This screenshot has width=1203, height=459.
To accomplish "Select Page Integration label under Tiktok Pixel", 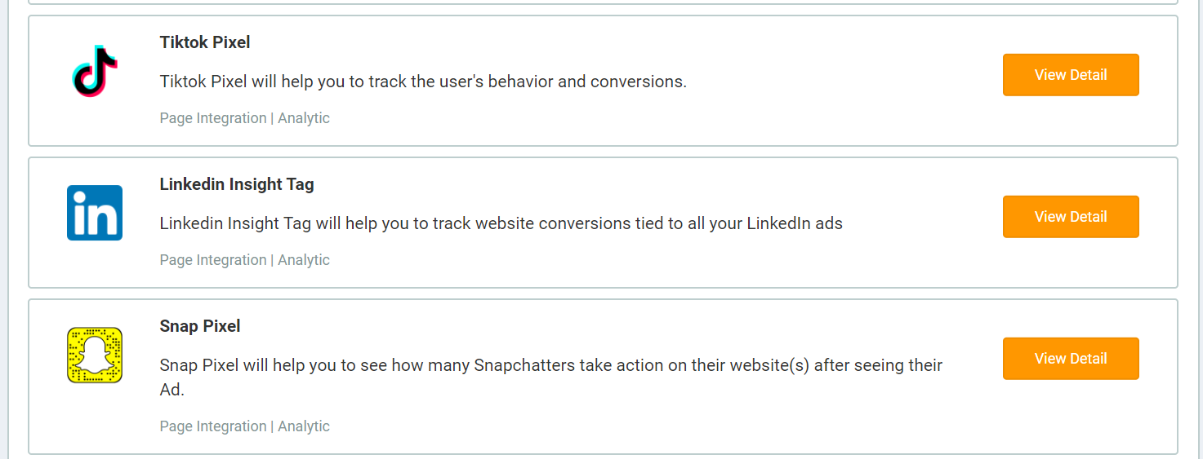I will pos(213,118).
